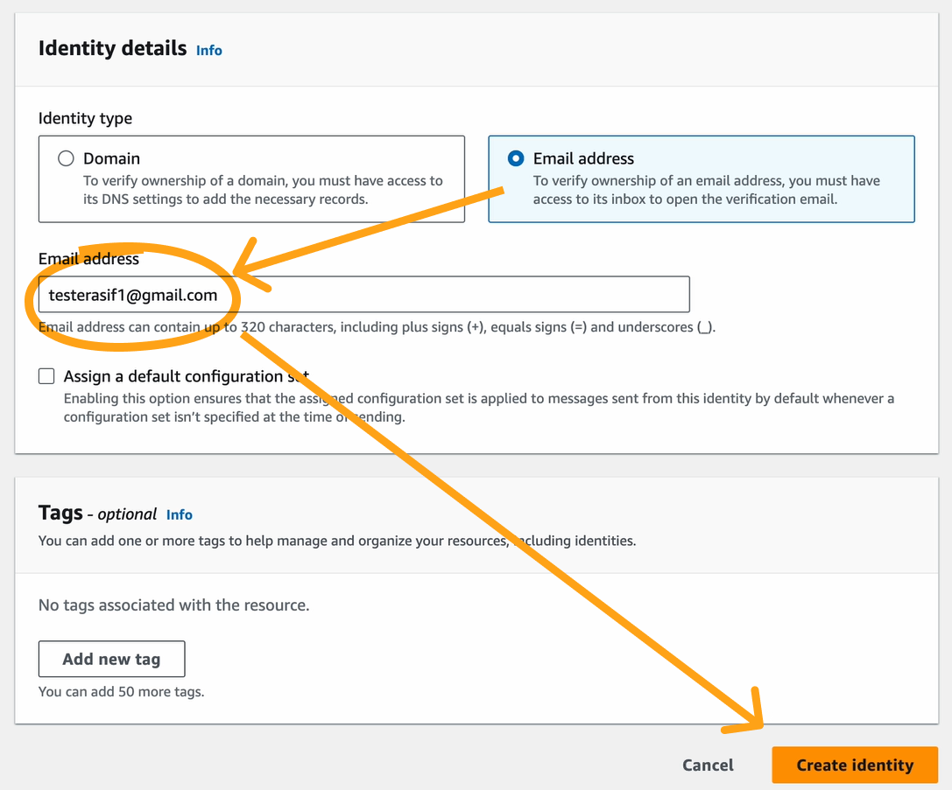Click the 'Email address' label above input
Image resolution: width=952 pixels, height=790 pixels.
(x=88, y=258)
